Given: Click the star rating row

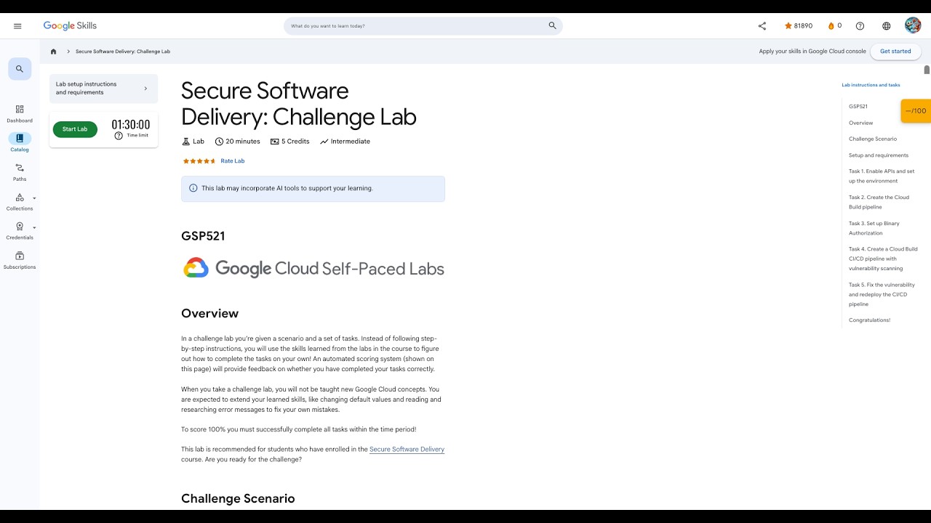Looking at the screenshot, I should coord(199,161).
